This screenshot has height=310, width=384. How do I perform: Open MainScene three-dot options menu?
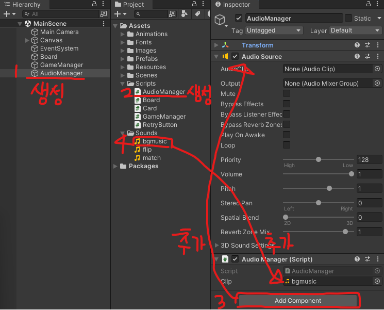pos(104,24)
